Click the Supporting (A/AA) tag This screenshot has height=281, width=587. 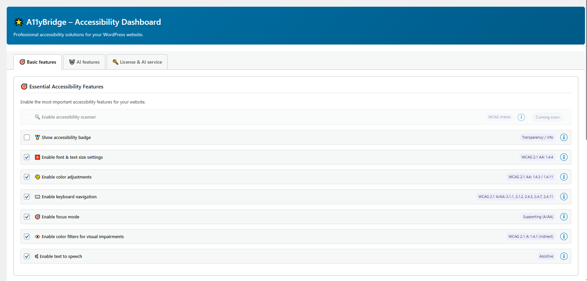pyautogui.click(x=538, y=217)
